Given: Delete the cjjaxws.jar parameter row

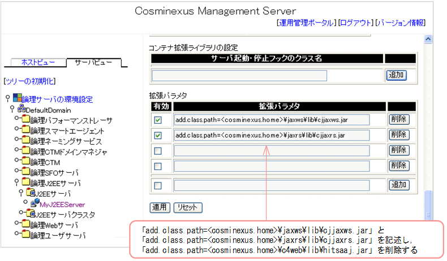Looking at the screenshot, I should pos(399,119).
